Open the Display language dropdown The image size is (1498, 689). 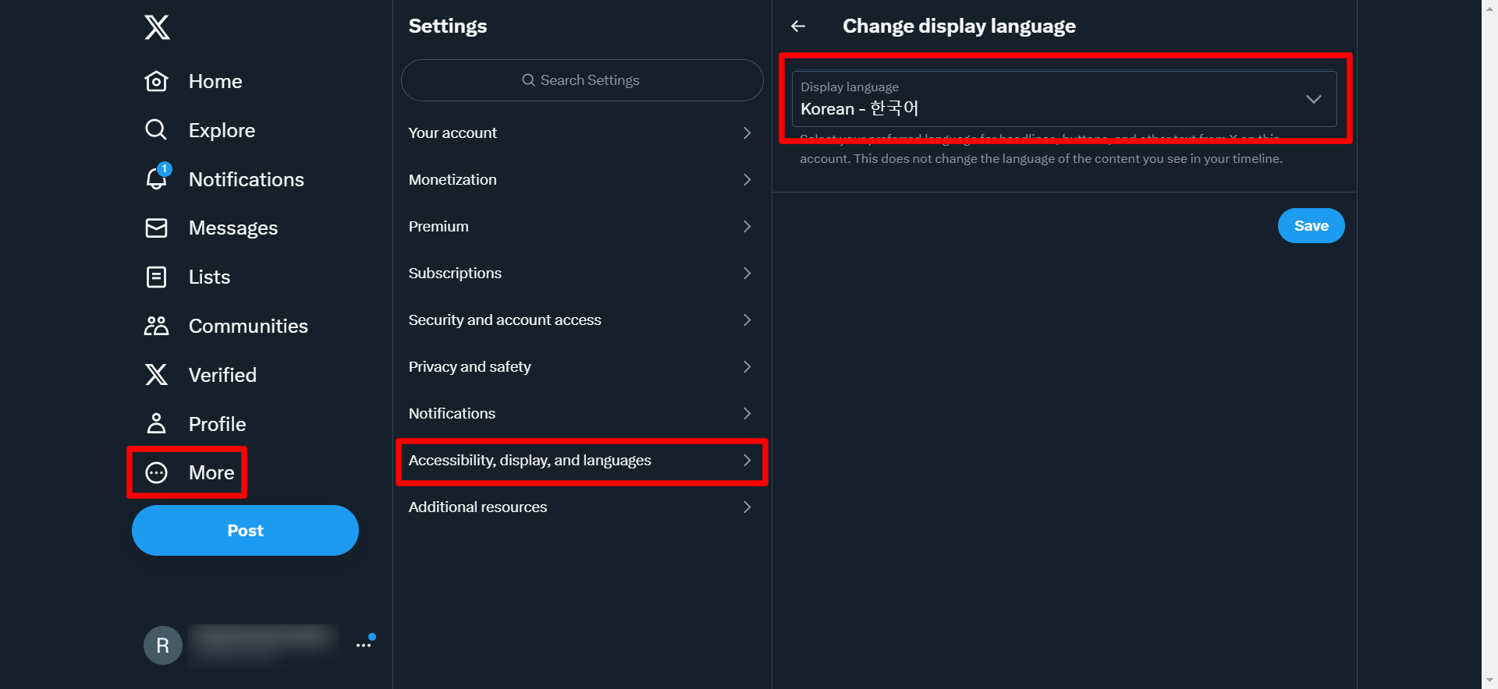1064,100
